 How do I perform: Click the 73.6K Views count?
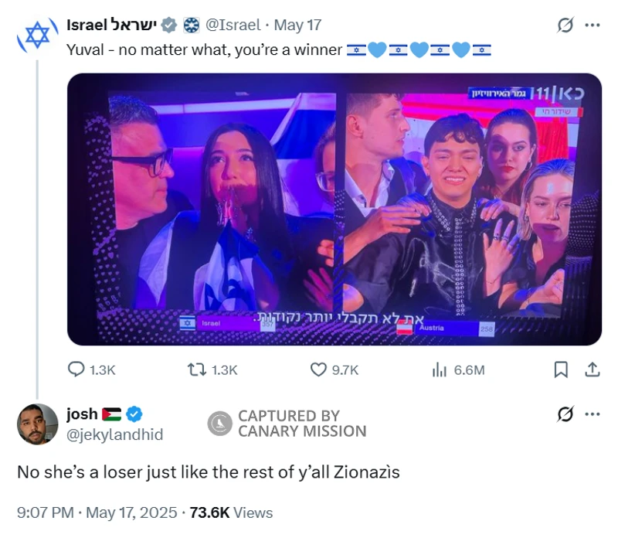pos(232,512)
